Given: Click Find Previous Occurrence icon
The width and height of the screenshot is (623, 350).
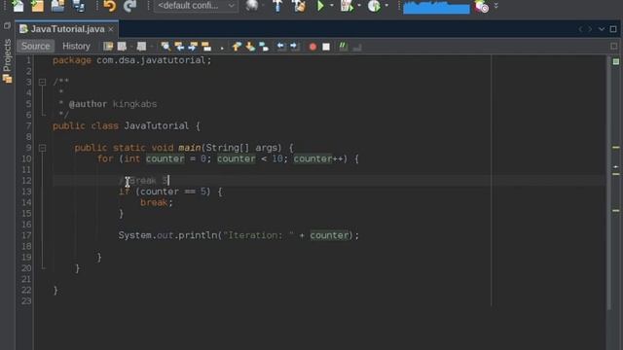Looking at the screenshot, I should [x=179, y=47].
